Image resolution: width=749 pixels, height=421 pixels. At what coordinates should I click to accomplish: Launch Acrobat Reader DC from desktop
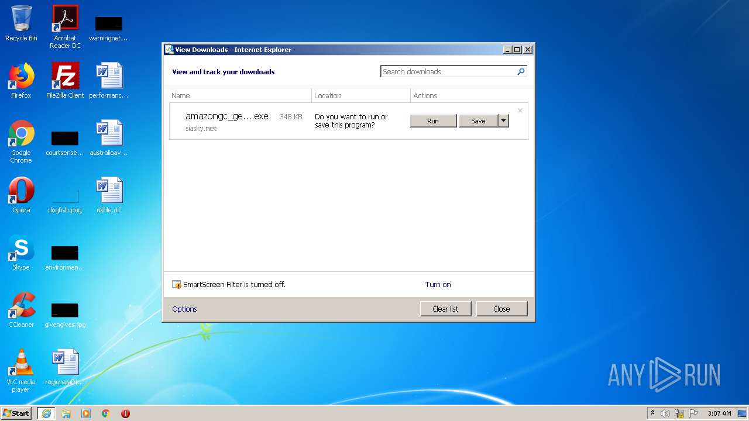click(x=65, y=27)
